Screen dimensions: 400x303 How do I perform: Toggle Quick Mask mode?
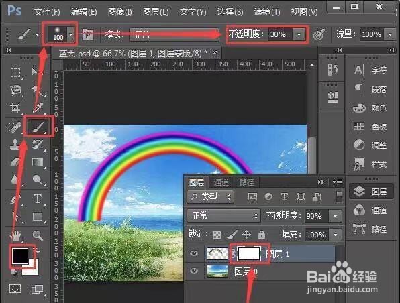pos(15,289)
